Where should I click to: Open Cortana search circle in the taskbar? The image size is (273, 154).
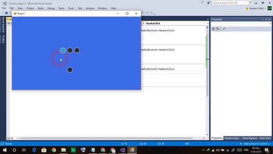(x=14, y=150)
